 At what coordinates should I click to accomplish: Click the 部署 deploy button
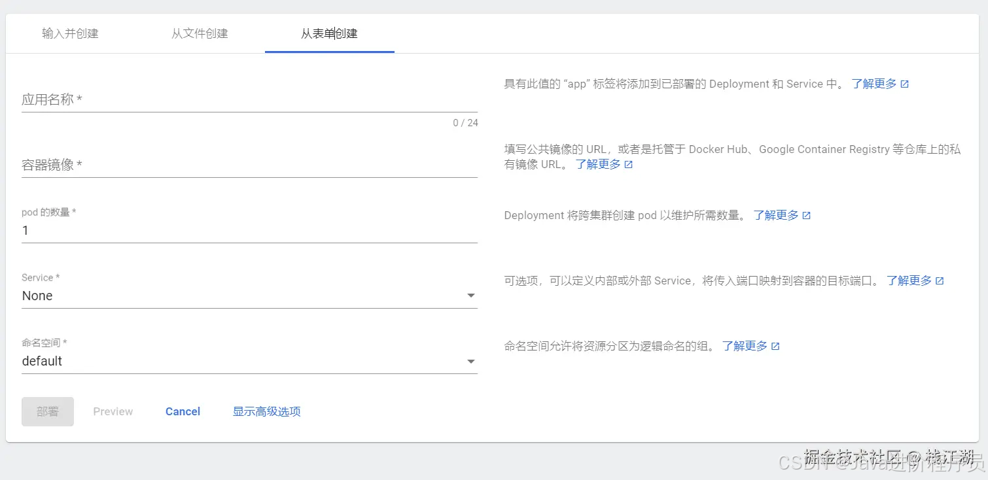pos(47,411)
